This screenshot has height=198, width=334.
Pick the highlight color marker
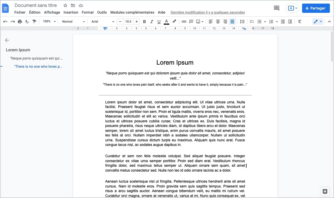coord(174,21)
